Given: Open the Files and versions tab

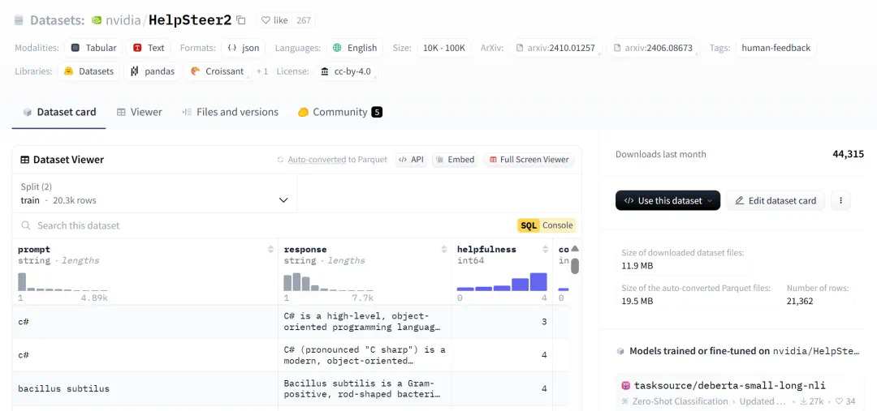Looking at the screenshot, I should 230,112.
